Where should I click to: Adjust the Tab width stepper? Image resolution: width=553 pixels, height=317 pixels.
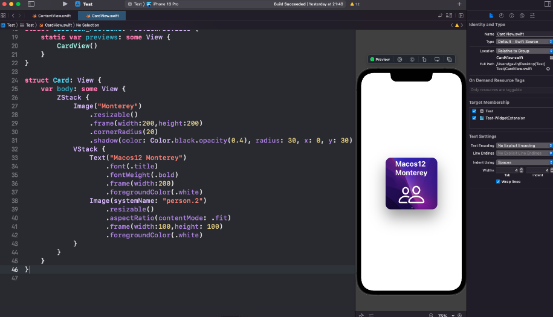(521, 170)
